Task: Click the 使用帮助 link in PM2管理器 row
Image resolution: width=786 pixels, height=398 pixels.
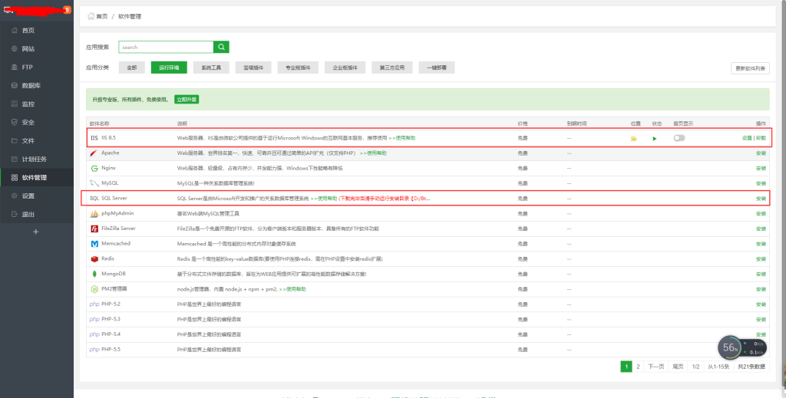Action: pos(292,289)
